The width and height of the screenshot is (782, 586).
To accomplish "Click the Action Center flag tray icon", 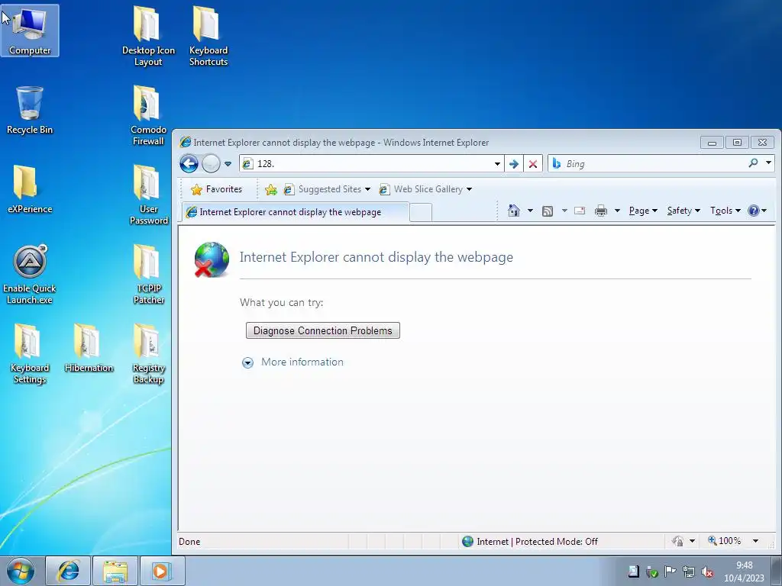I will [671, 572].
